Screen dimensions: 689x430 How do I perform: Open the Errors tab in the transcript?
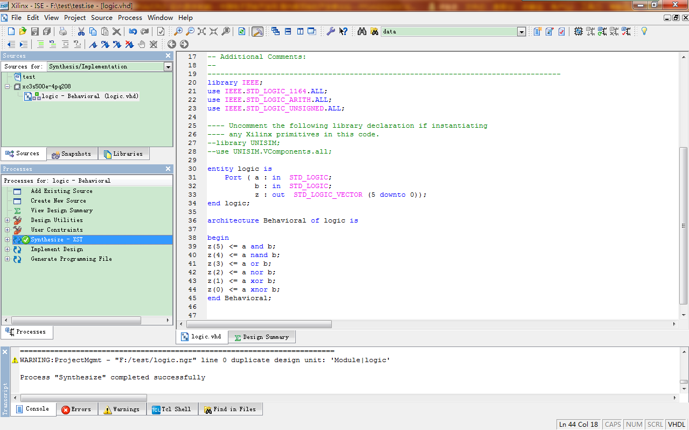click(x=76, y=410)
